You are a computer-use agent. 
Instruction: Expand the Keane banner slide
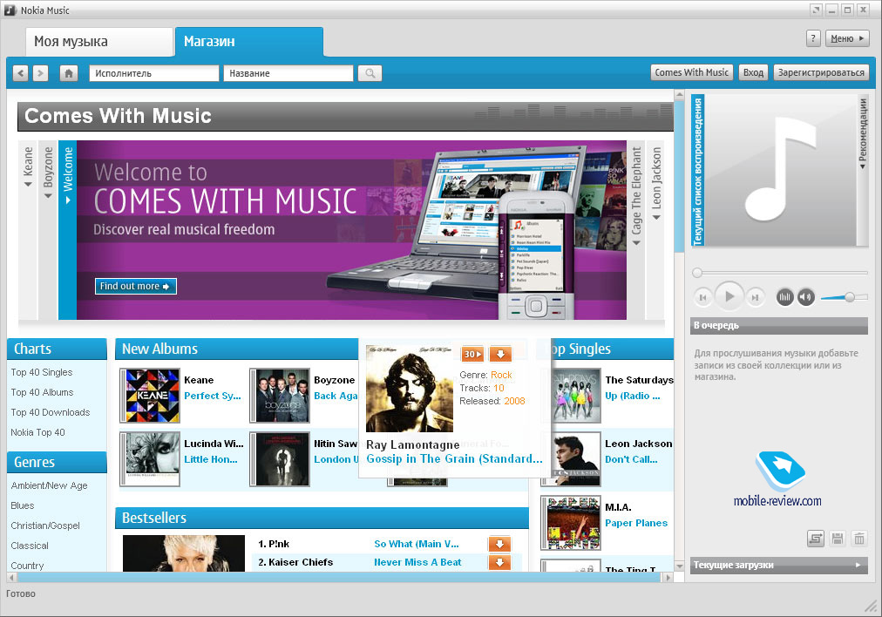pyautogui.click(x=28, y=229)
